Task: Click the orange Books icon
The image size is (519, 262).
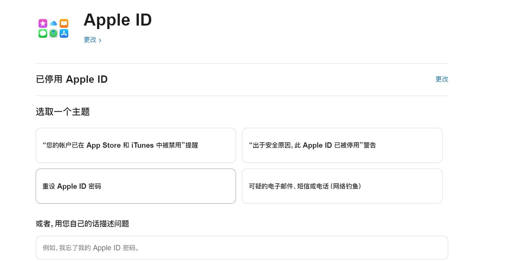Action: (64, 23)
